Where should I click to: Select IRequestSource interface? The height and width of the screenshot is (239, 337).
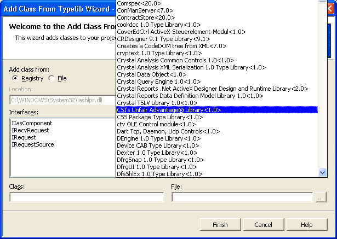click(x=33, y=144)
